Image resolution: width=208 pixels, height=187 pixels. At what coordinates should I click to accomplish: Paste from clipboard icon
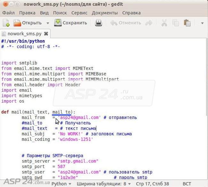point(187,23)
